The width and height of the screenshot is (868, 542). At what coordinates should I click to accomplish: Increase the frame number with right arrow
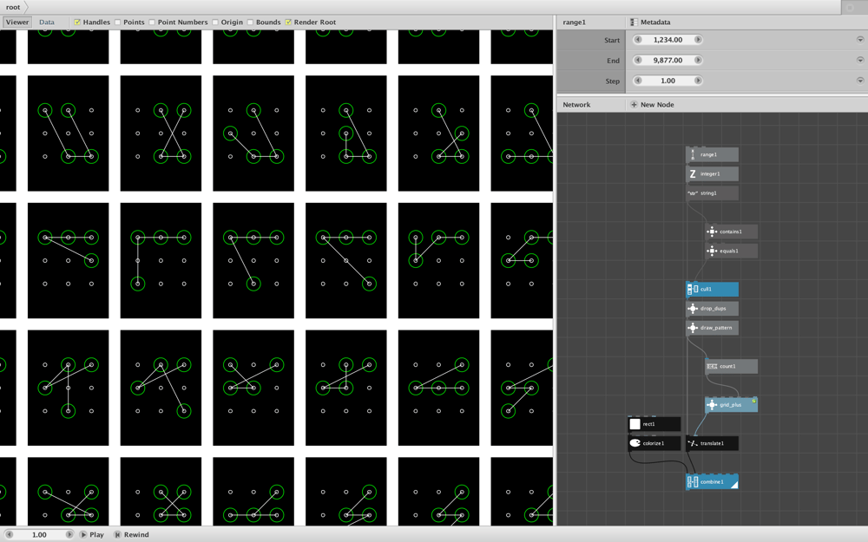pyautogui.click(x=69, y=535)
